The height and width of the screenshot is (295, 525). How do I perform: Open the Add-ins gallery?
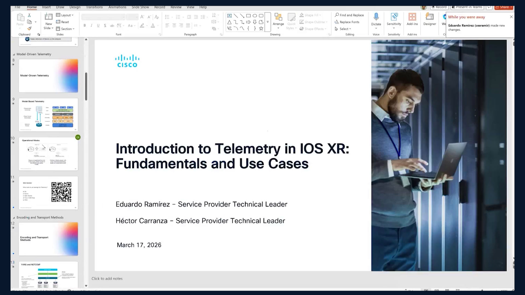click(x=412, y=20)
